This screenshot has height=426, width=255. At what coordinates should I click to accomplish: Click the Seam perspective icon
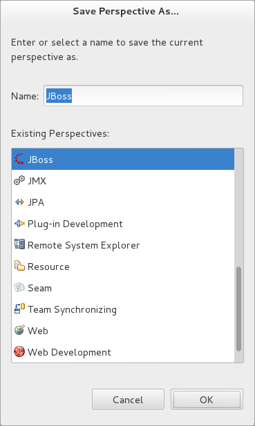19,287
